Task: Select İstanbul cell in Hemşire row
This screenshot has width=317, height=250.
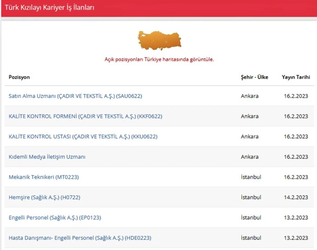Action: pyautogui.click(x=251, y=197)
